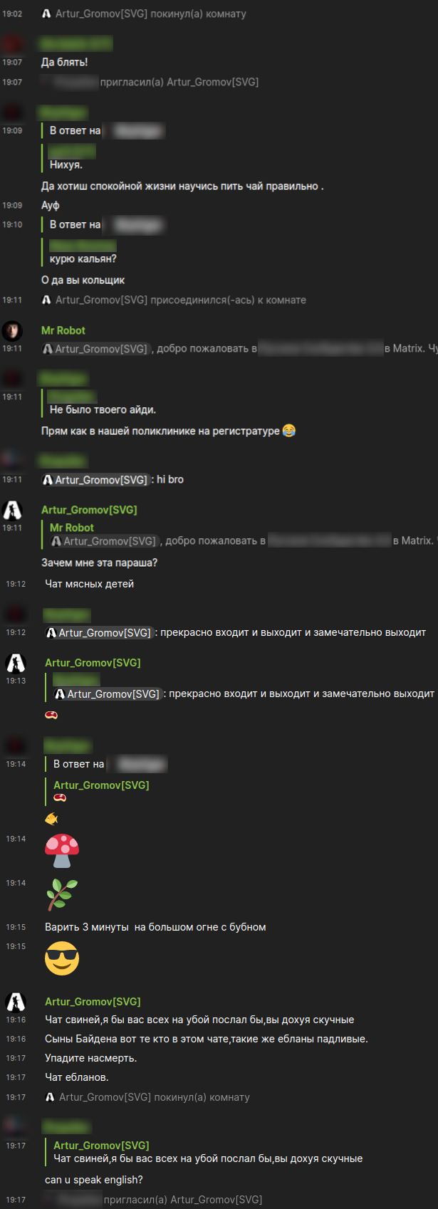
Task: Open the Mr Robot sender name
Action: [x=63, y=330]
